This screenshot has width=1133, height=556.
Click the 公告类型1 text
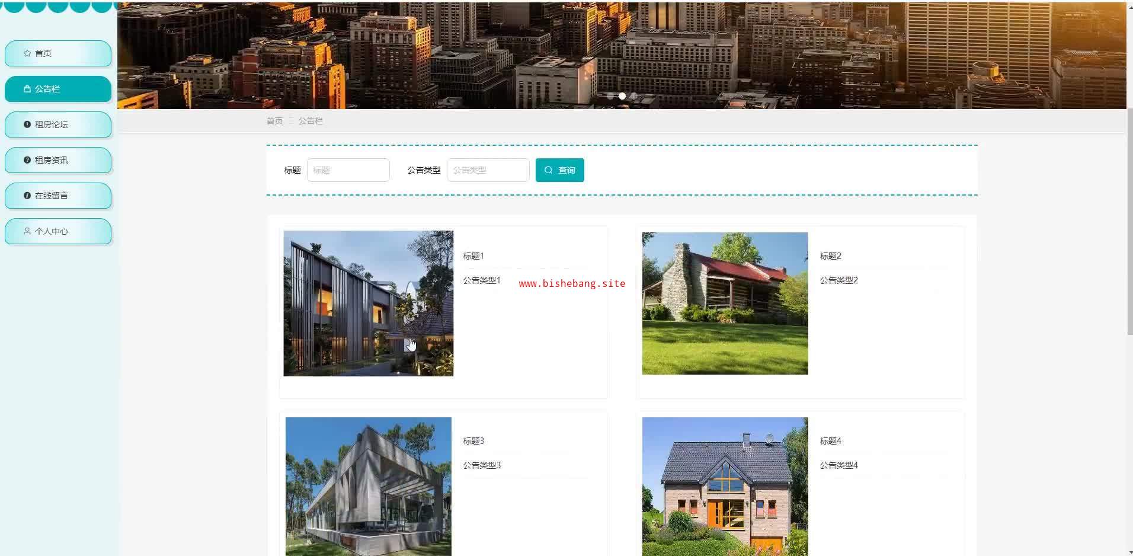[482, 280]
